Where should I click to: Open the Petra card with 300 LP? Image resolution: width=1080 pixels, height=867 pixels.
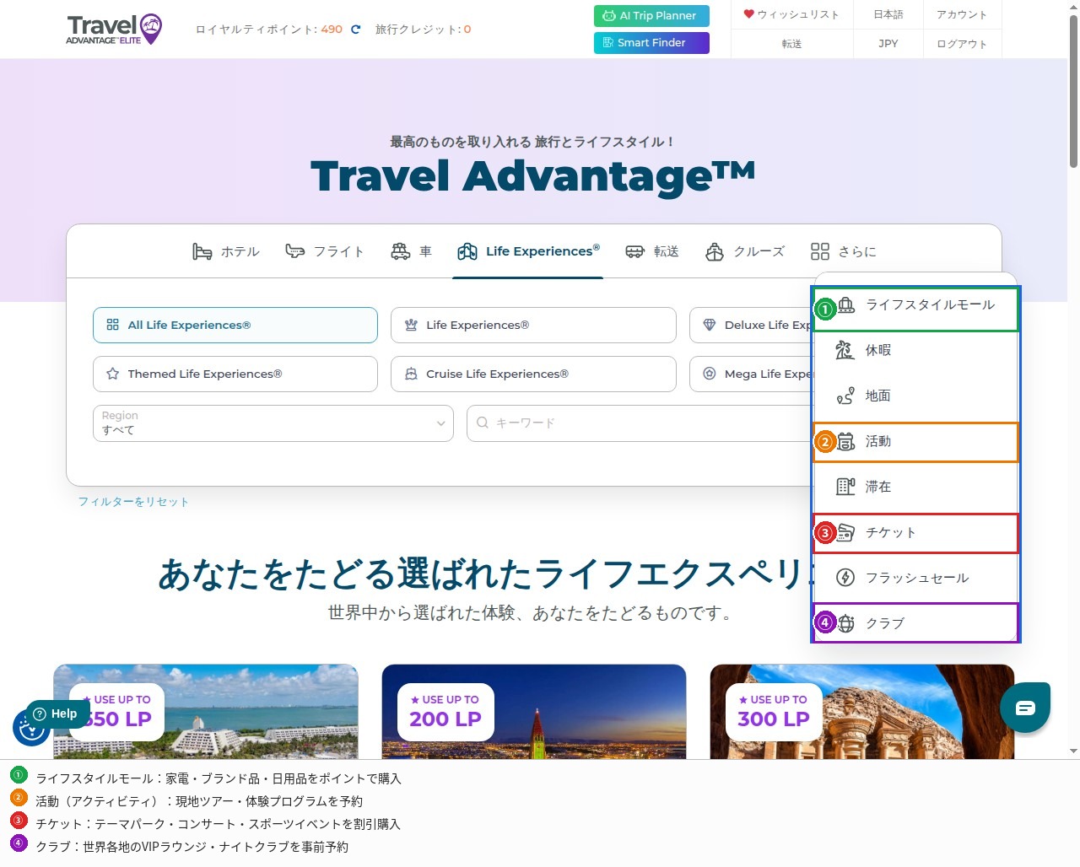pyautogui.click(x=862, y=712)
